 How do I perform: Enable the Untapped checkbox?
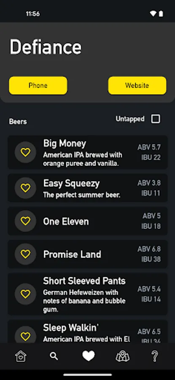(x=156, y=119)
